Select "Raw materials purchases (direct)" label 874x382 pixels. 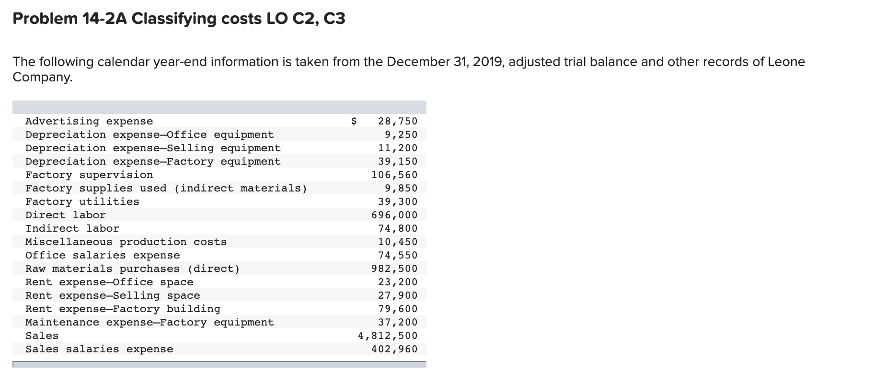(x=133, y=269)
